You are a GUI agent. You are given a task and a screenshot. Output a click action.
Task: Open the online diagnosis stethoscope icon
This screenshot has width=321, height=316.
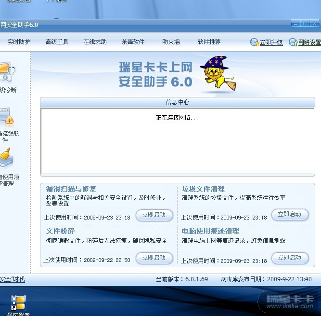point(8,72)
